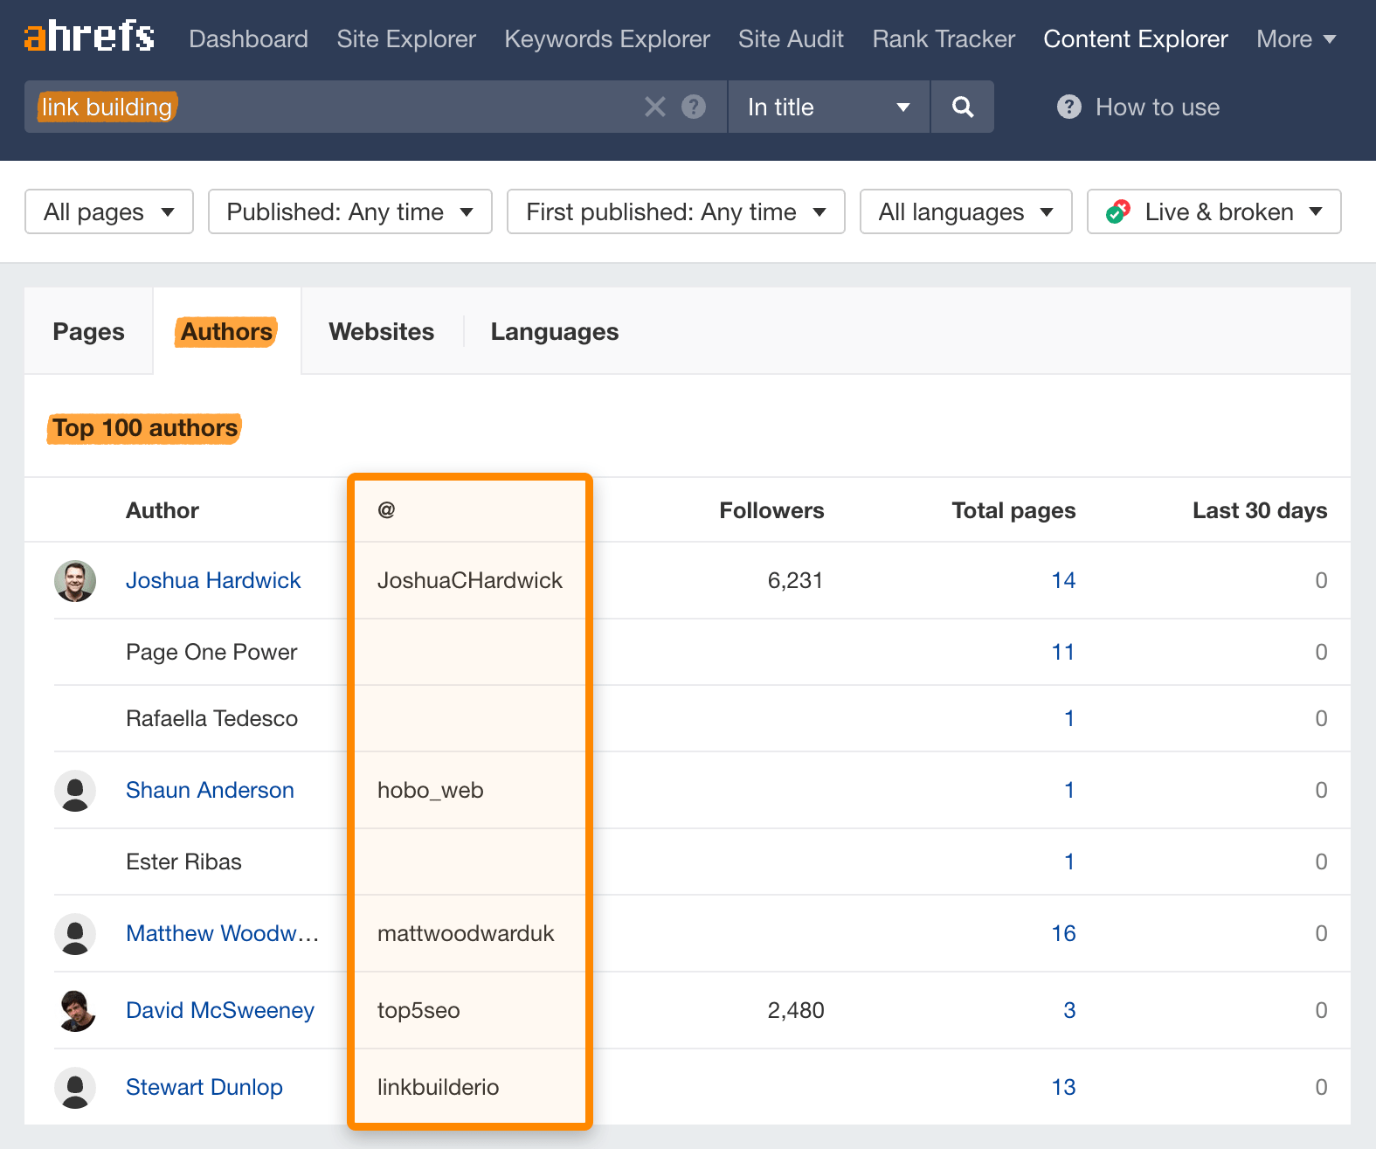Image resolution: width=1376 pixels, height=1149 pixels.
Task: Click the Ahrefs logo
Action: coord(89,37)
